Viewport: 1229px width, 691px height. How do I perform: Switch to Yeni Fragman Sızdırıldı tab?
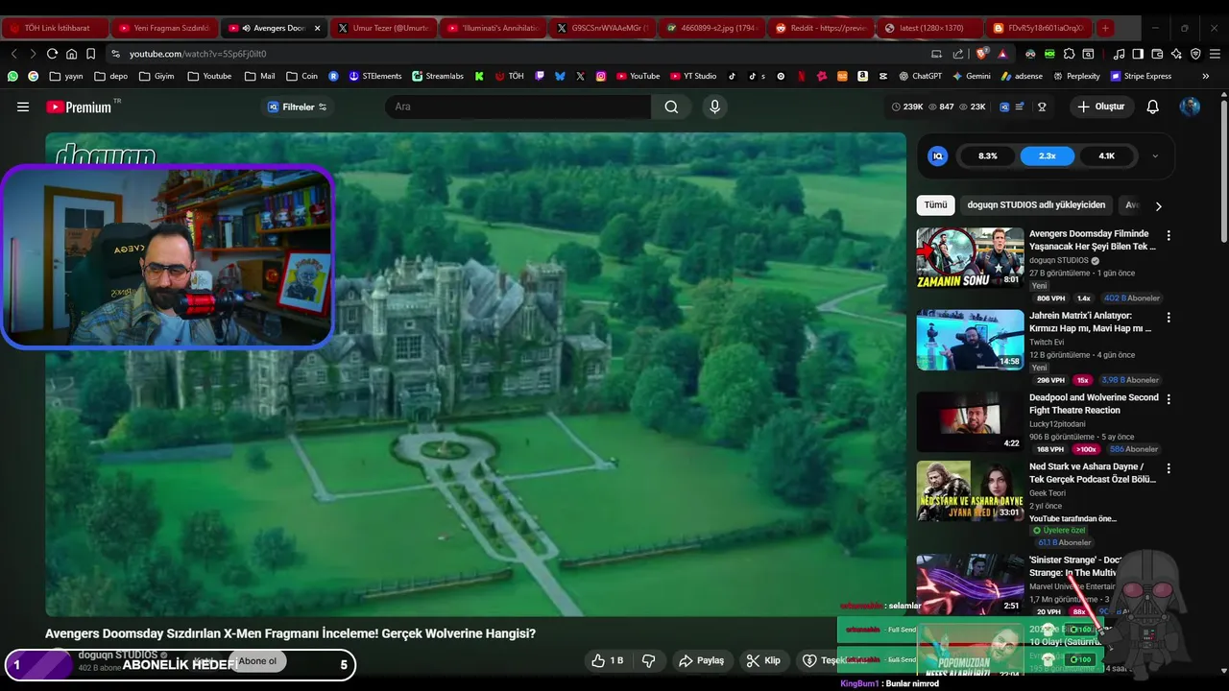click(164, 28)
